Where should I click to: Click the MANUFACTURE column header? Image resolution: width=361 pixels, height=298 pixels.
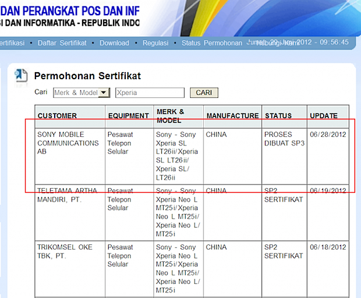[232, 116]
